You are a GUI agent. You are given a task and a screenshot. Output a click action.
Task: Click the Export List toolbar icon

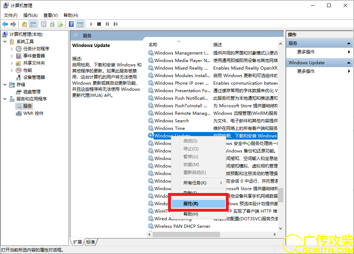[x=60, y=24]
